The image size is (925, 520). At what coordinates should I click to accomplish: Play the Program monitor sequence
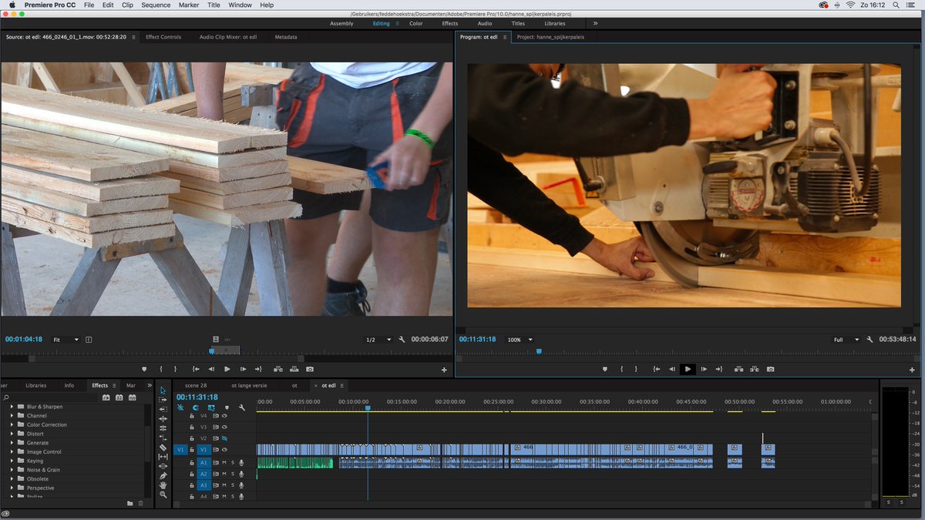(x=688, y=369)
